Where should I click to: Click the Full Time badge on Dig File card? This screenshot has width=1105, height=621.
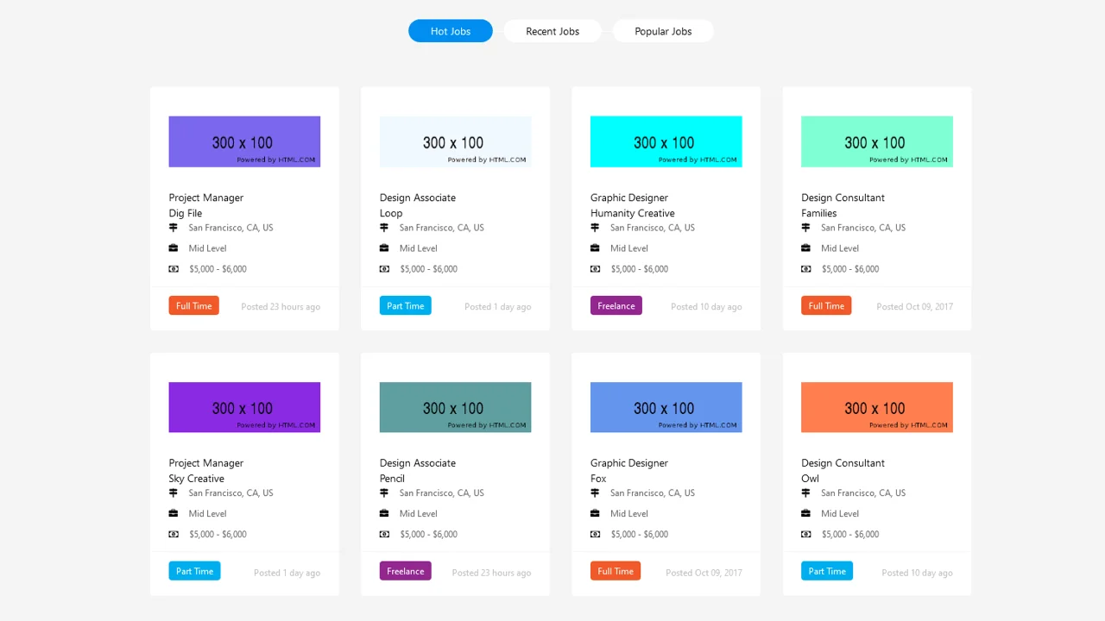pyautogui.click(x=193, y=305)
